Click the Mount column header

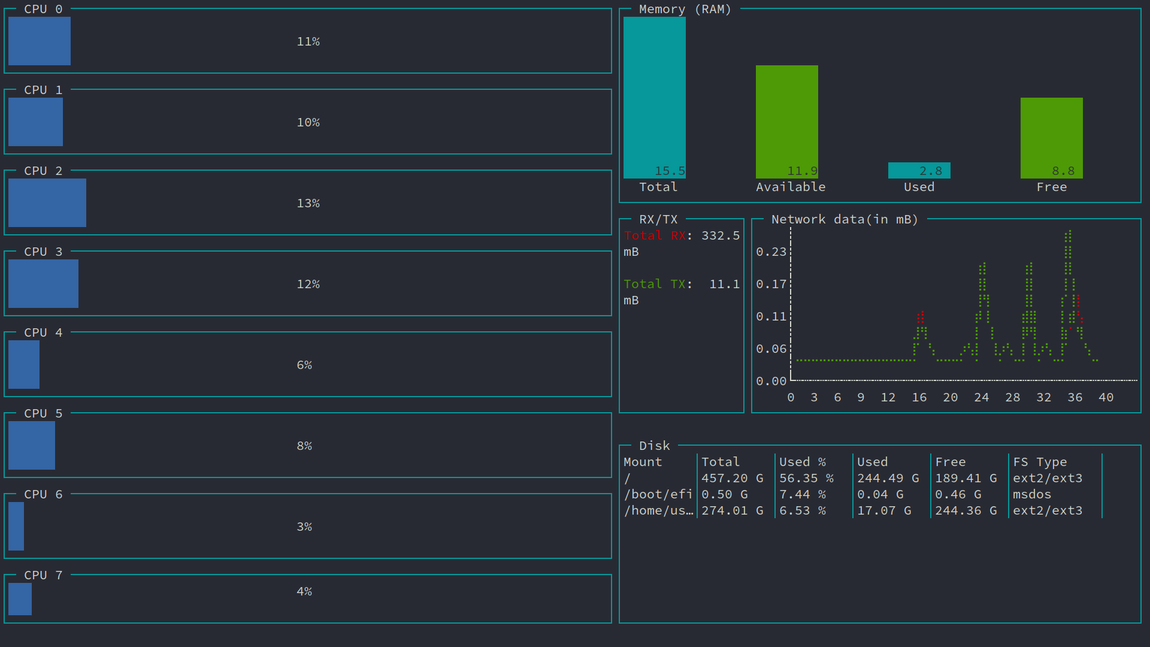(643, 462)
